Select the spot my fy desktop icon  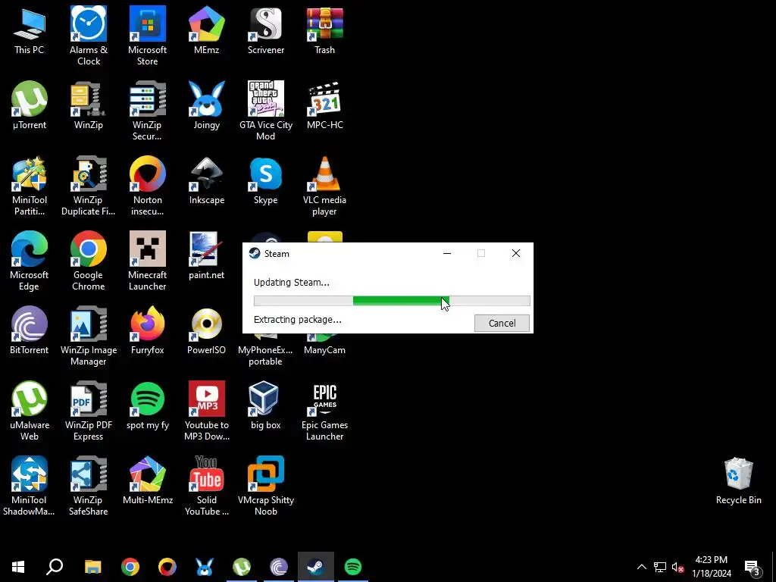[148, 405]
